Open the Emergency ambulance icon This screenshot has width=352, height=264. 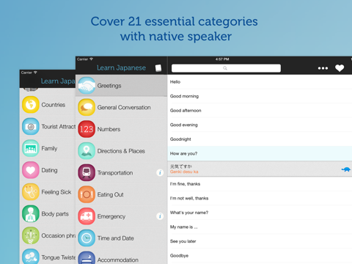coord(87,216)
